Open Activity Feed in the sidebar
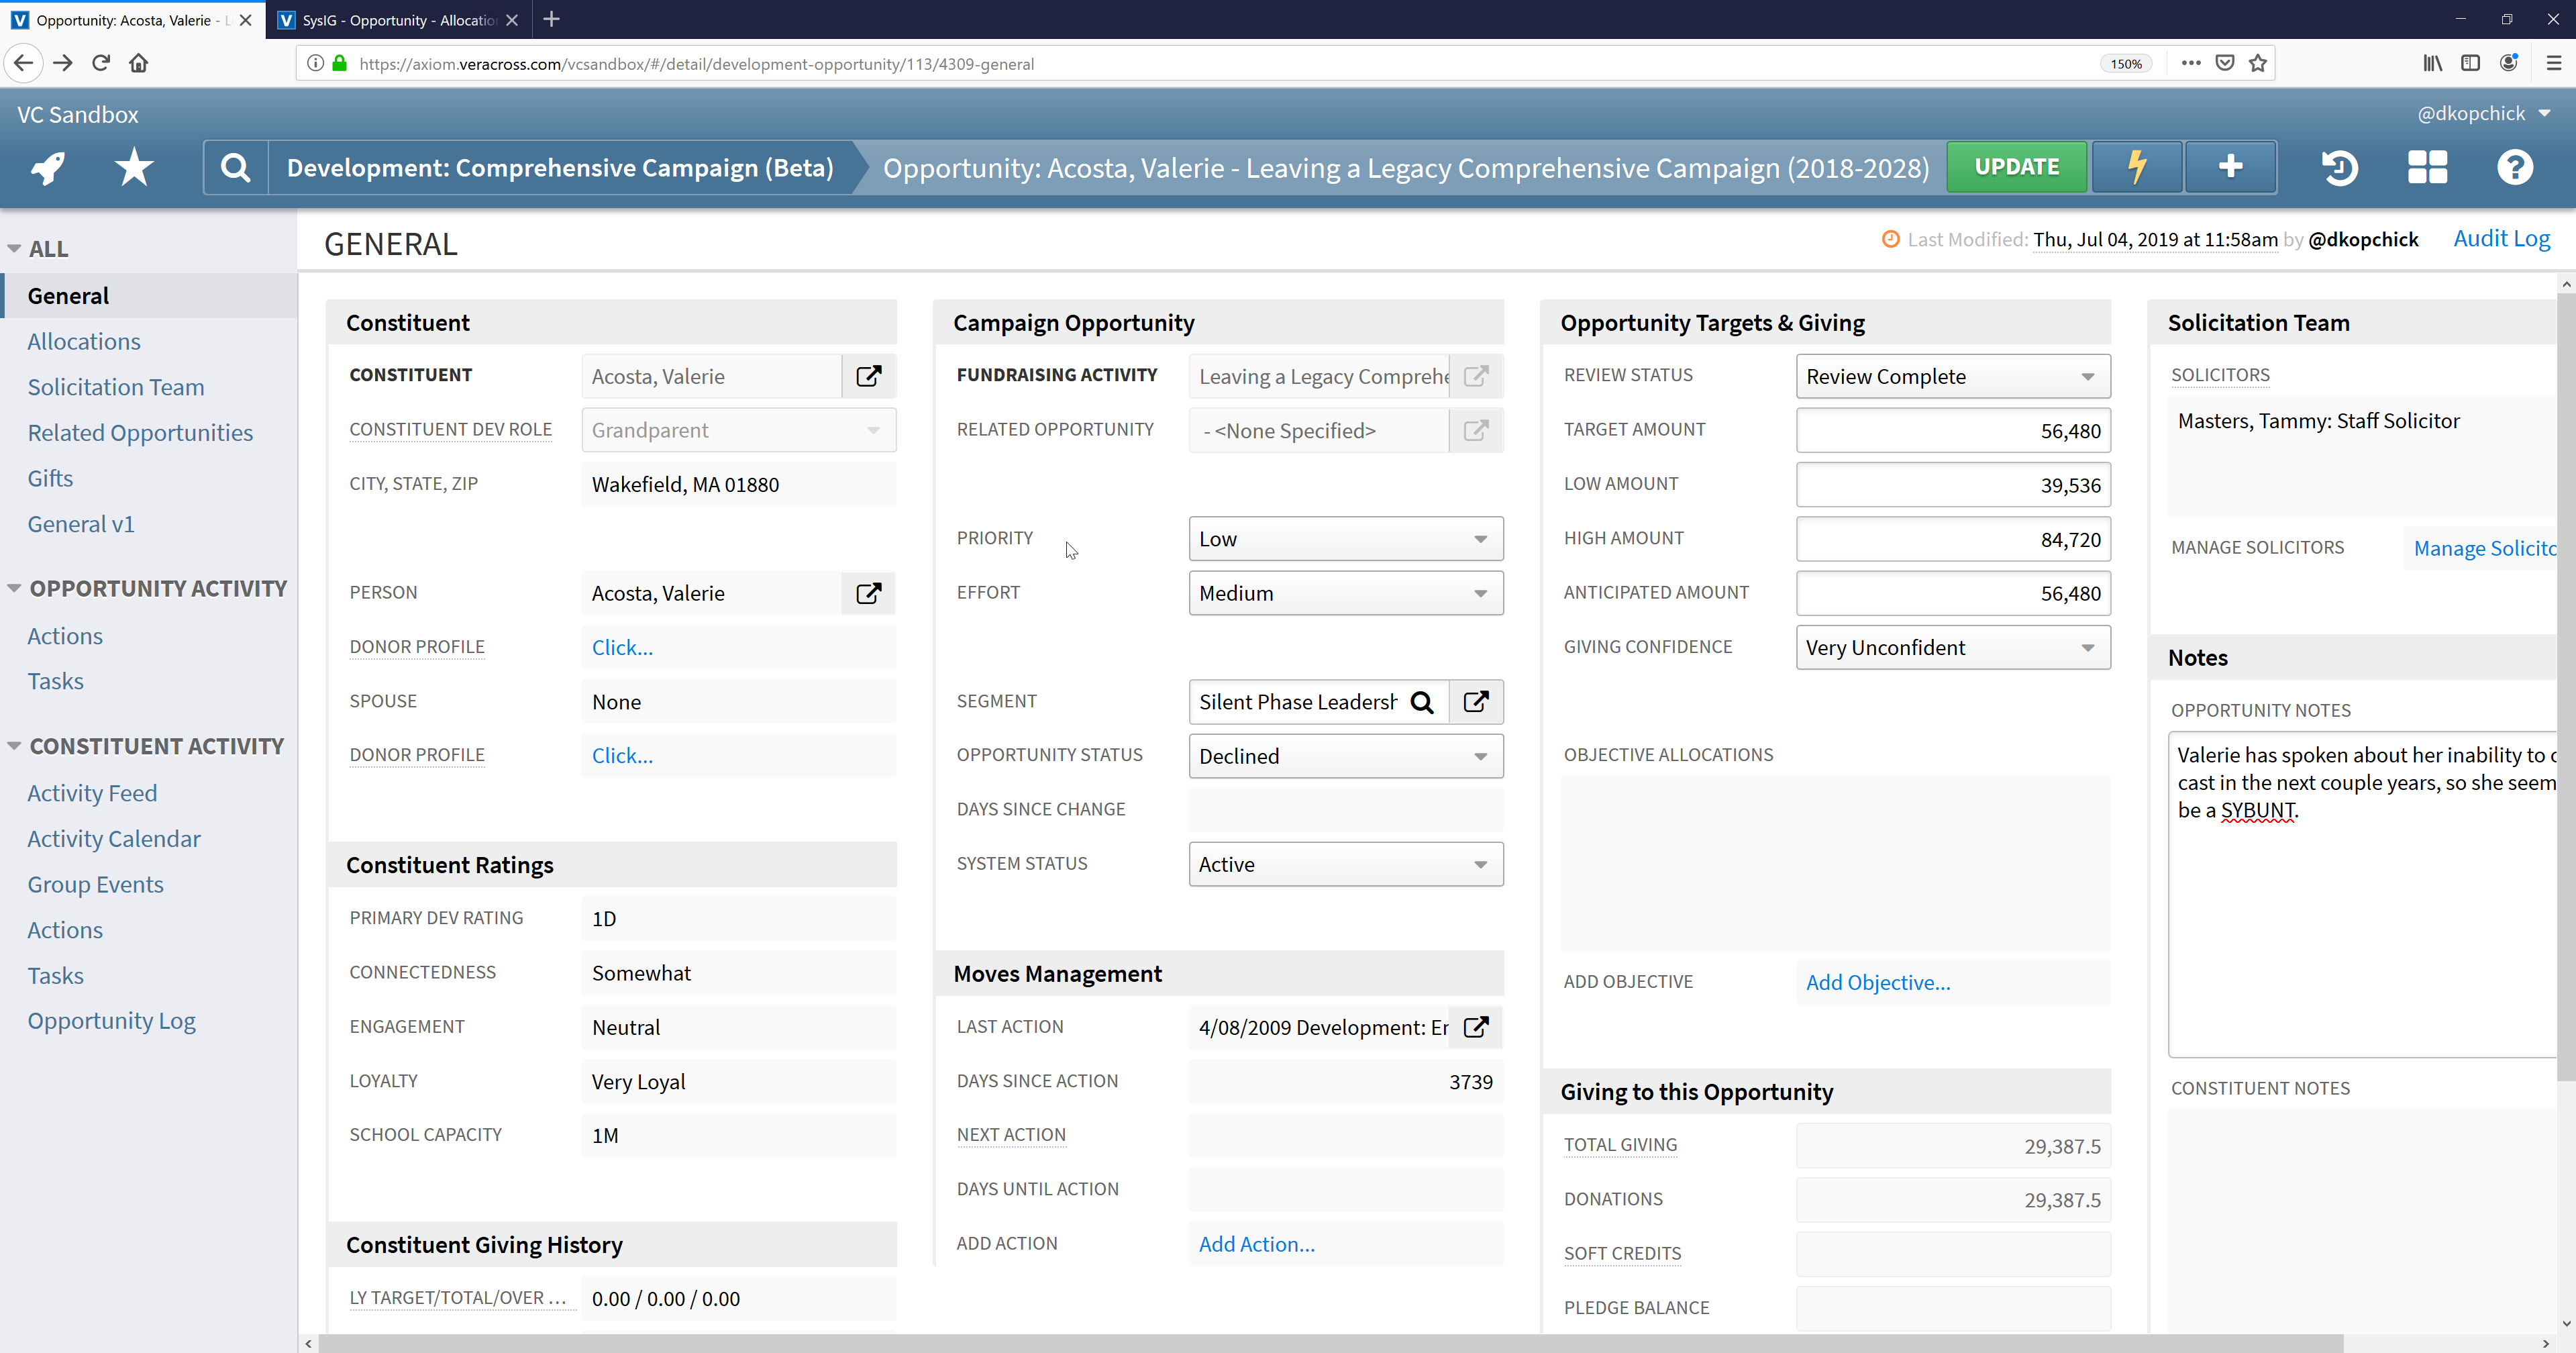This screenshot has height=1353, width=2576. point(92,793)
